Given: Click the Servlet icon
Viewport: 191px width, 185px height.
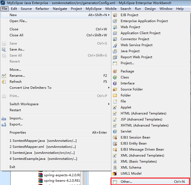Looking at the screenshot, I should click(115, 131).
